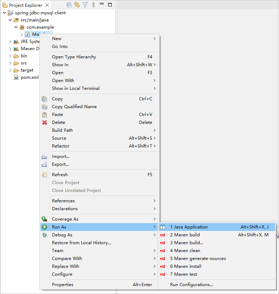
Task: Click the green Run As play icon
Action: (44, 227)
